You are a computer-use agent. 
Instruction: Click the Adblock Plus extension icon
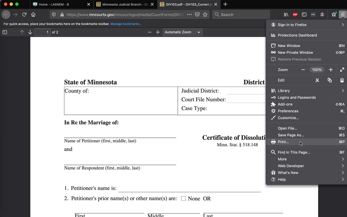(295, 15)
